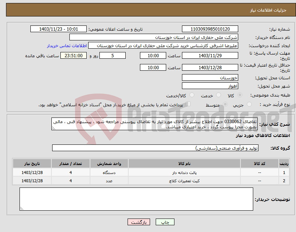Click the تعداد / مقدار column header
The image size is (296, 232).
pos(71,164)
